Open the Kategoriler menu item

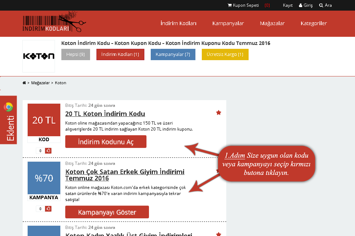click(314, 23)
